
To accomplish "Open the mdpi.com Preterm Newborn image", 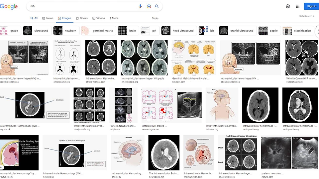I will click(x=123, y=105).
